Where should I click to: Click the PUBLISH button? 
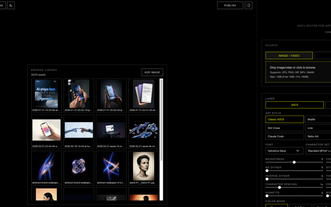click(230, 6)
